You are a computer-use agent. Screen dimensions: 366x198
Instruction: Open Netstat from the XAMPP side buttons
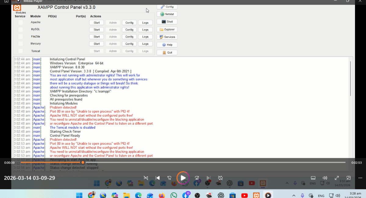click(167, 14)
